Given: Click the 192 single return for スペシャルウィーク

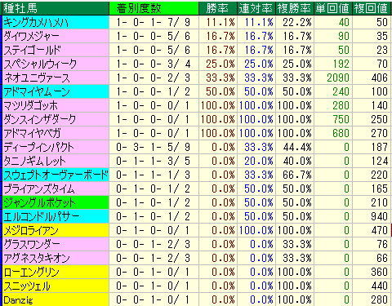Looking at the screenshot, I should (341, 64).
